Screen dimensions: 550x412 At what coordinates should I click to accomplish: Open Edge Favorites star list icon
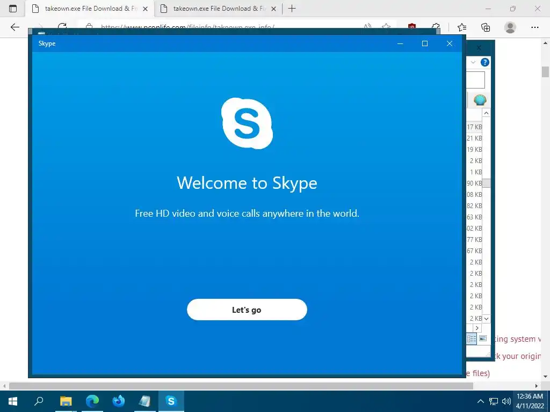click(461, 27)
